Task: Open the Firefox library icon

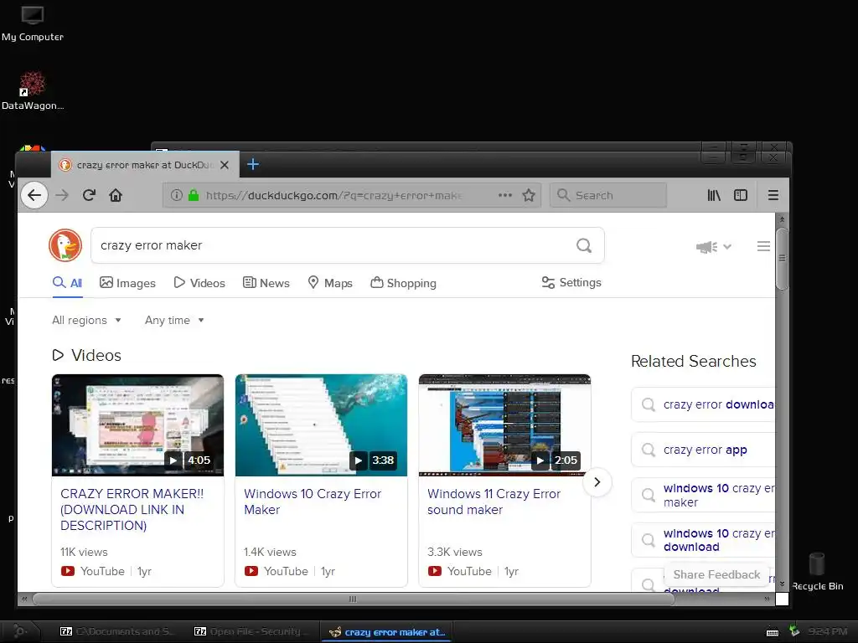Action: [x=714, y=195]
